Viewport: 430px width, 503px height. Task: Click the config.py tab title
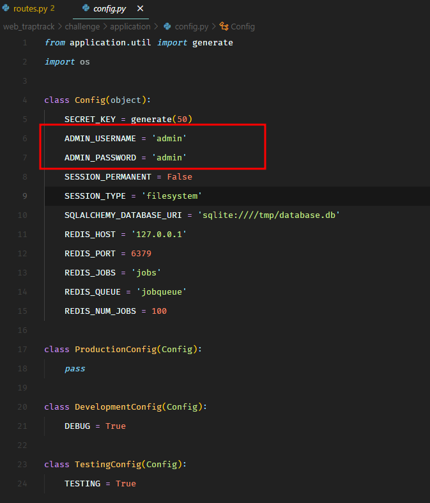tap(110, 8)
